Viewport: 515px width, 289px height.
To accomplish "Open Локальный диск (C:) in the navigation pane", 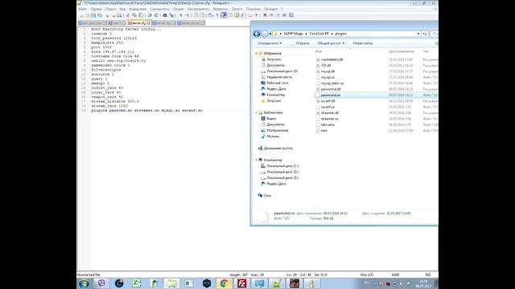I will (x=279, y=166).
